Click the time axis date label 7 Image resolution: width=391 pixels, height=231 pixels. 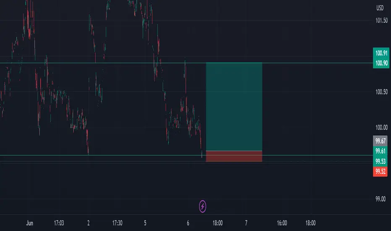pyautogui.click(x=246, y=223)
